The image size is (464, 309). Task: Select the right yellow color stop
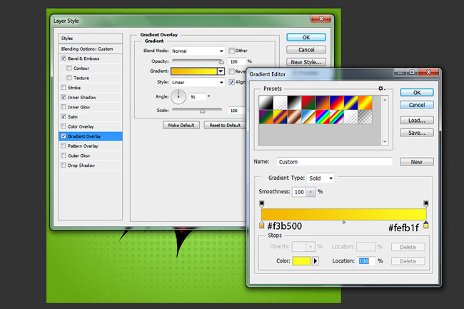[426, 225]
